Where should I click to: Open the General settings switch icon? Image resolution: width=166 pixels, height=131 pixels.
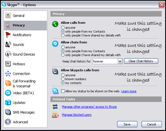click(8, 15)
